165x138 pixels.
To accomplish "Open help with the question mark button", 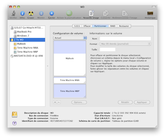I will coord(14,123).
